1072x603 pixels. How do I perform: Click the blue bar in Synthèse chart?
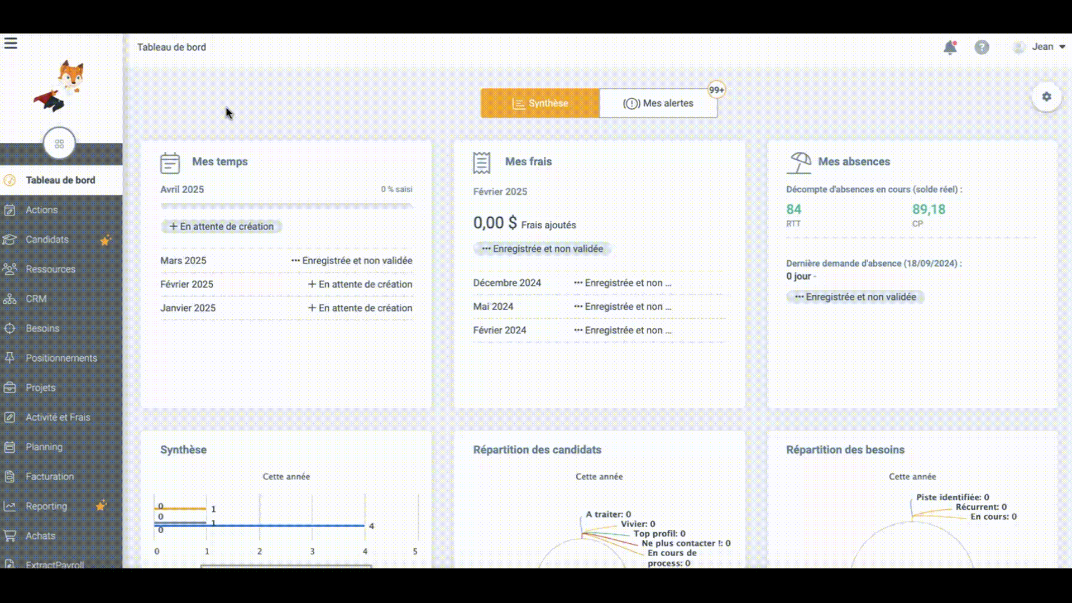(x=260, y=525)
